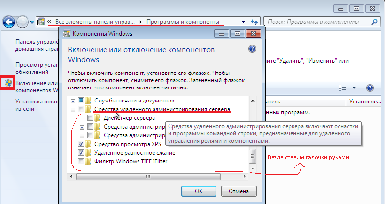Check Фильтр Windows TIFF IFilter checkbox
The width and height of the screenshot is (385, 204).
(81, 161)
